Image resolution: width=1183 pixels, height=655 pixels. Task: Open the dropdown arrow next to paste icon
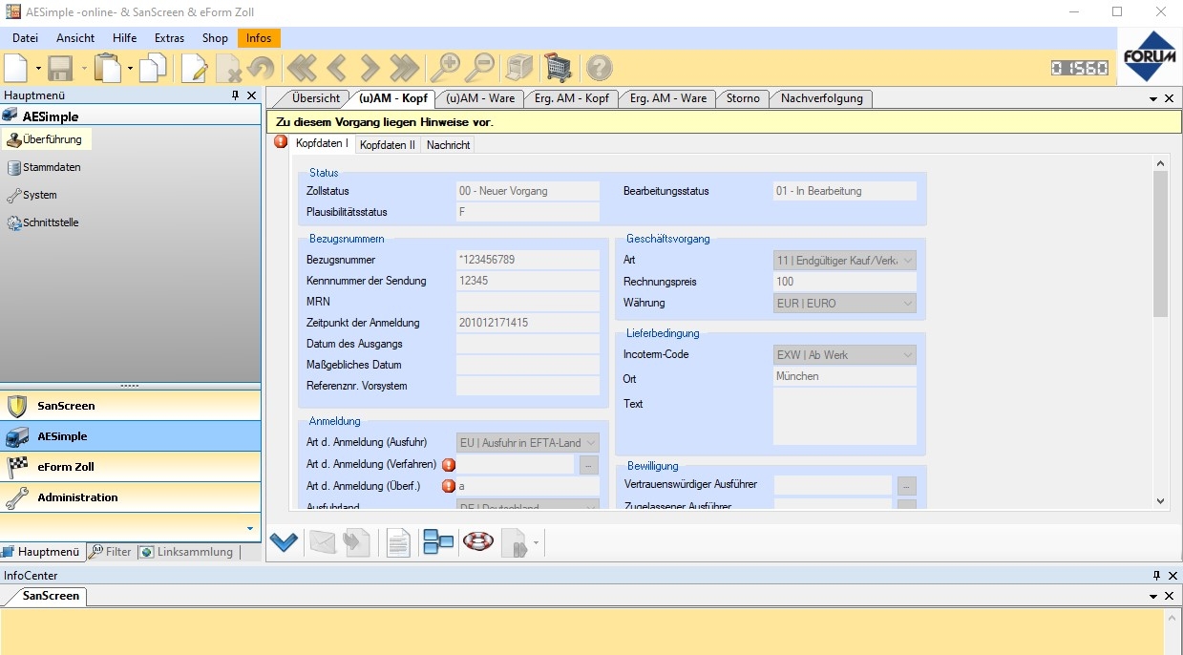pyautogui.click(x=130, y=69)
